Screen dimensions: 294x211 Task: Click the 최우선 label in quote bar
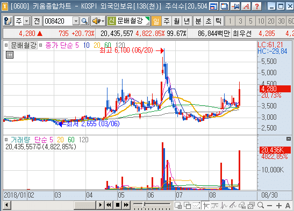tap(242, 34)
